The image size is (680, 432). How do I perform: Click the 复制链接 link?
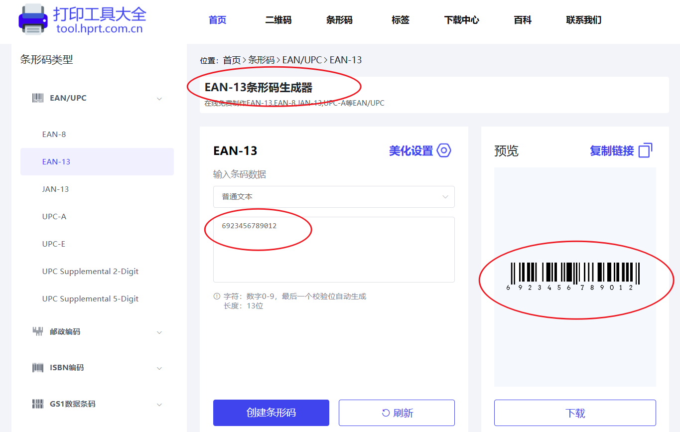(x=612, y=151)
